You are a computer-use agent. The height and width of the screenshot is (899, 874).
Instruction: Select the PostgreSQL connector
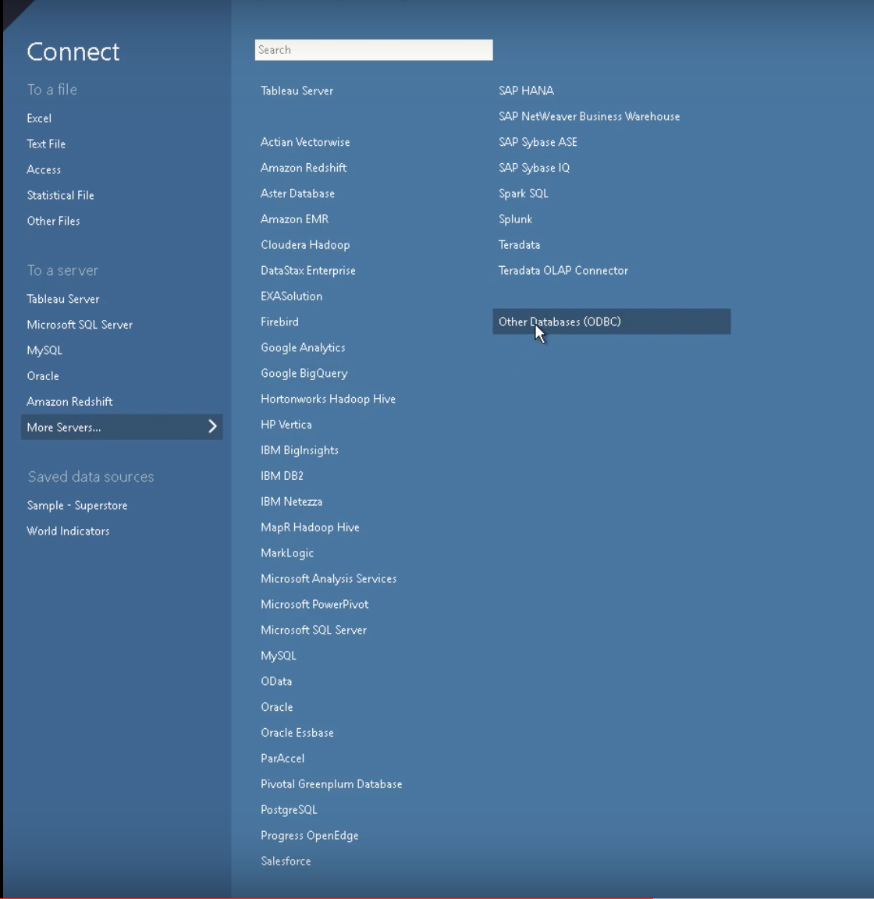tap(289, 810)
